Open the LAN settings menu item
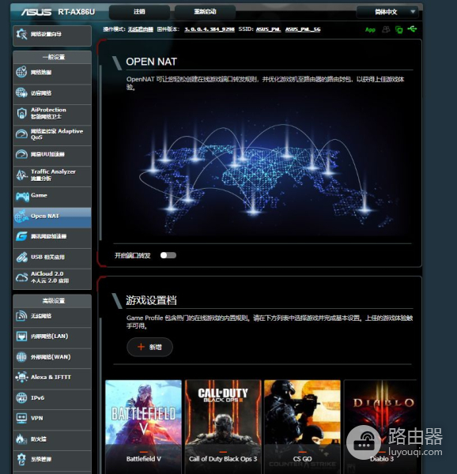This screenshot has height=474, width=457. click(x=52, y=337)
